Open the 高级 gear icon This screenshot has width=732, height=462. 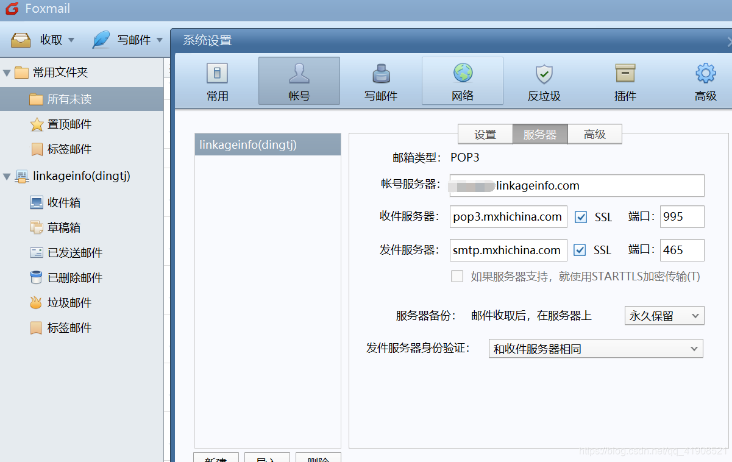point(706,73)
